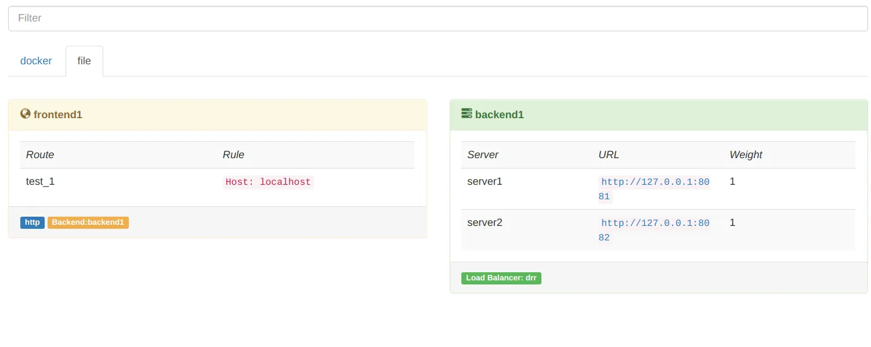Select the frontend1 panel heading text
This screenshot has height=347, width=871.
58,115
